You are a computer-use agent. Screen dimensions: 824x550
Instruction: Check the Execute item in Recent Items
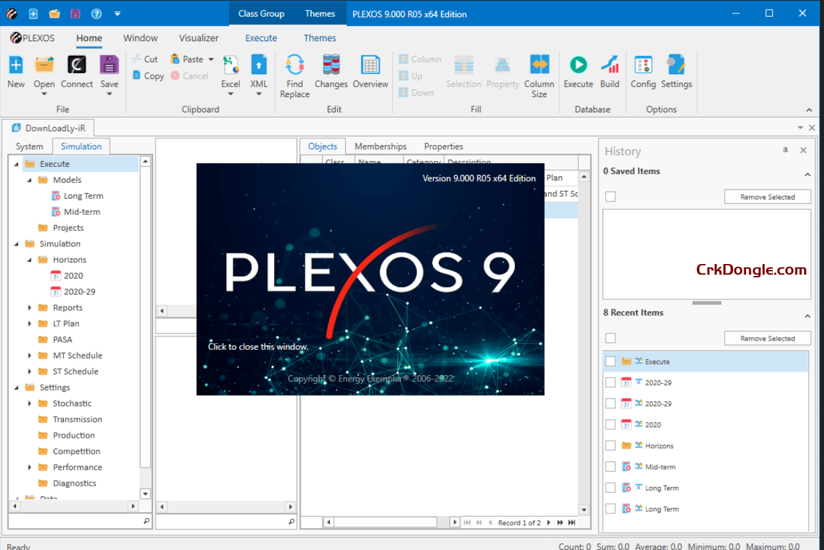click(x=611, y=361)
